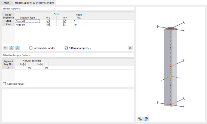207x124 pixels.
Task: Click the y axis label in preview
Action: click(x=161, y=80)
